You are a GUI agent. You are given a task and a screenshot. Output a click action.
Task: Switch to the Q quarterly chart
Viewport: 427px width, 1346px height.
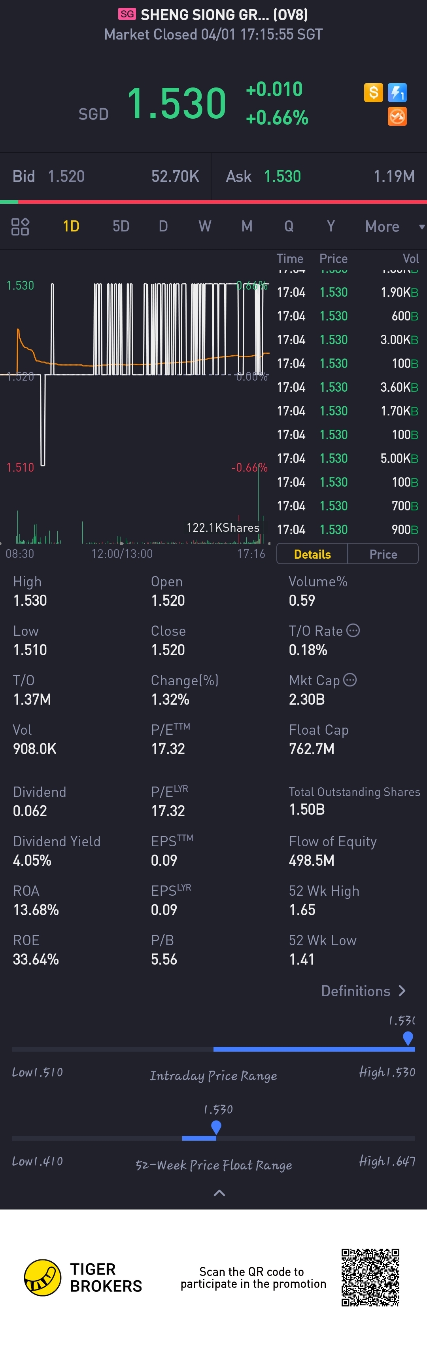289,226
